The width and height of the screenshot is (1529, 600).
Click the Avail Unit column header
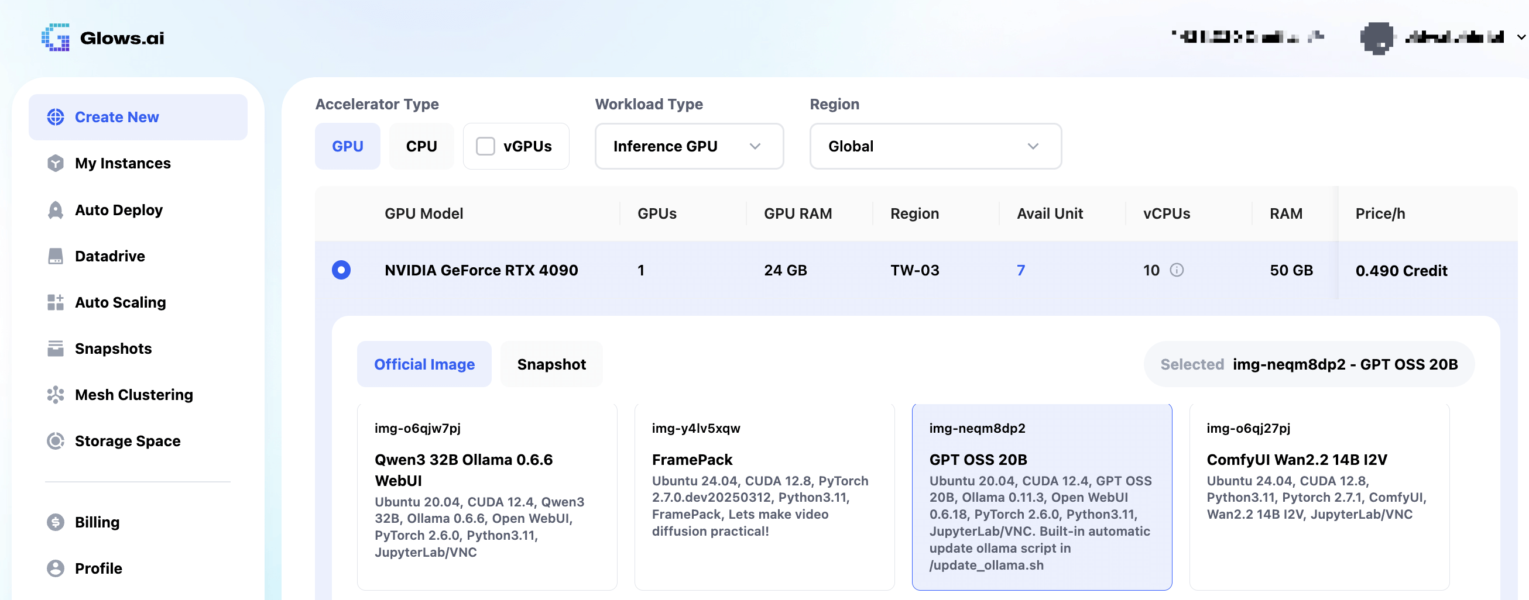pos(1050,214)
